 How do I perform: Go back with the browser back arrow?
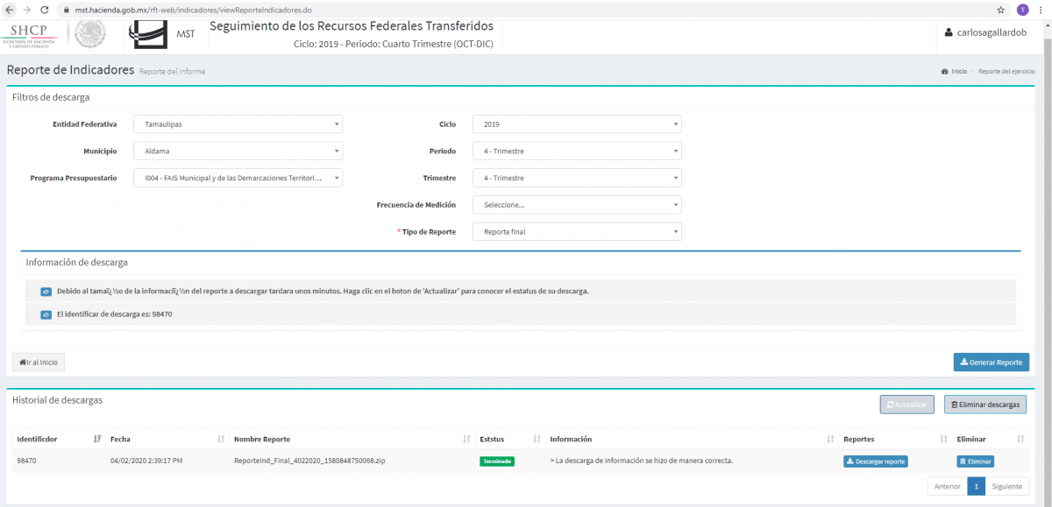[9, 10]
